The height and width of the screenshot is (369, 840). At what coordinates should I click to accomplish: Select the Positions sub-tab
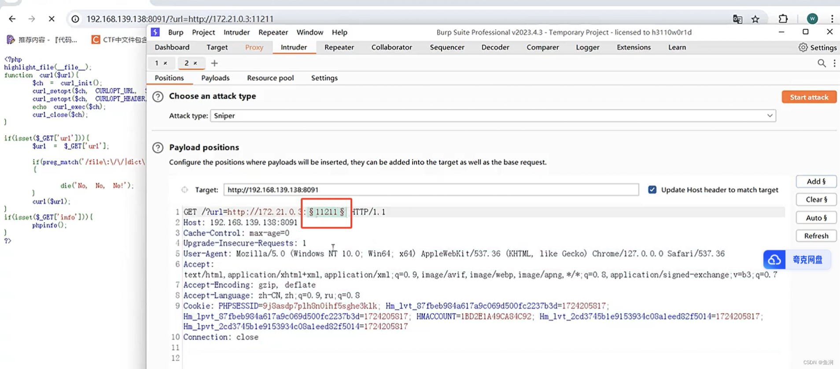pyautogui.click(x=169, y=78)
